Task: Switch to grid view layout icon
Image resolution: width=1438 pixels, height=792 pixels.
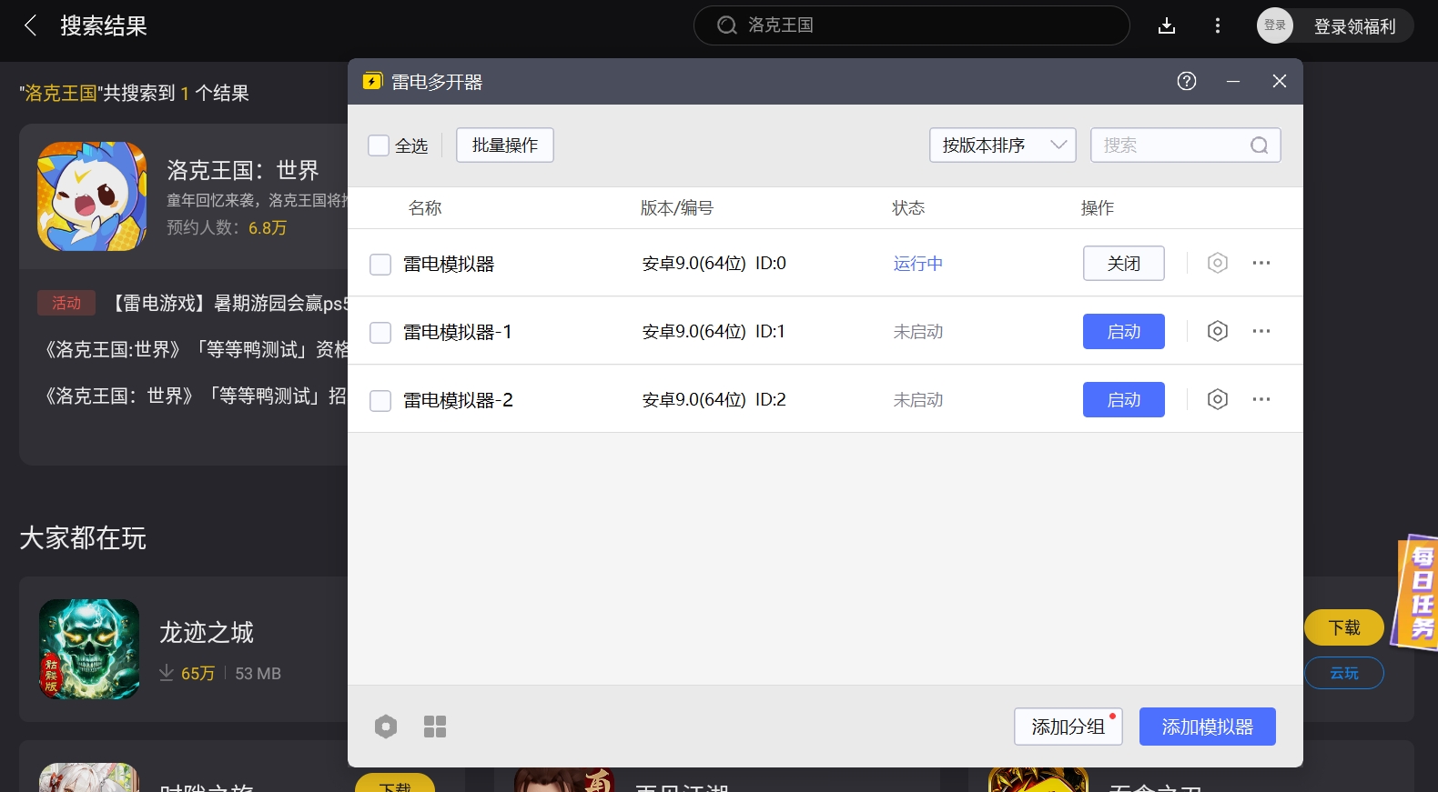Action: [x=435, y=727]
